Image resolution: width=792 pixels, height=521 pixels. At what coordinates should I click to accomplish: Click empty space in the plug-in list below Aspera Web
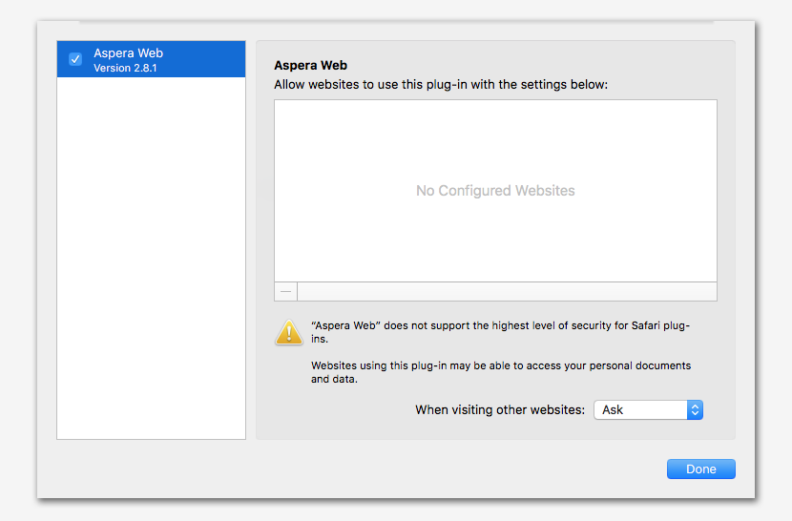(x=151, y=258)
